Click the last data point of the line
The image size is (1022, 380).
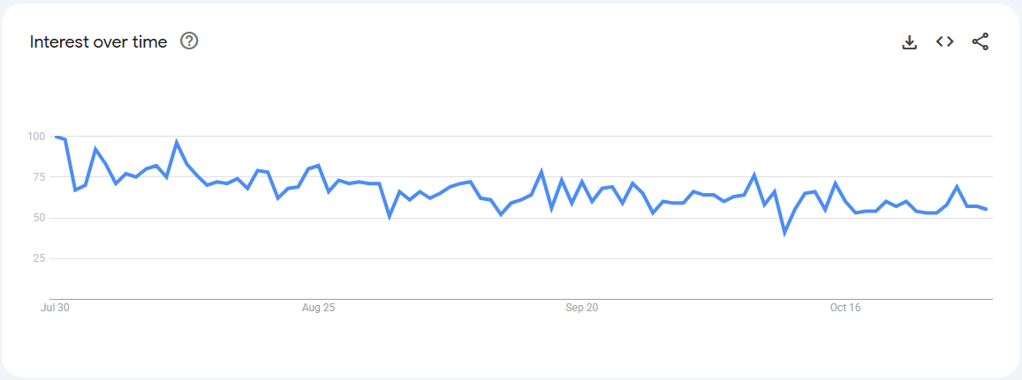[x=986, y=209]
